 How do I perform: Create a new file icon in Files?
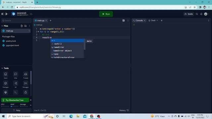tap(22, 26)
